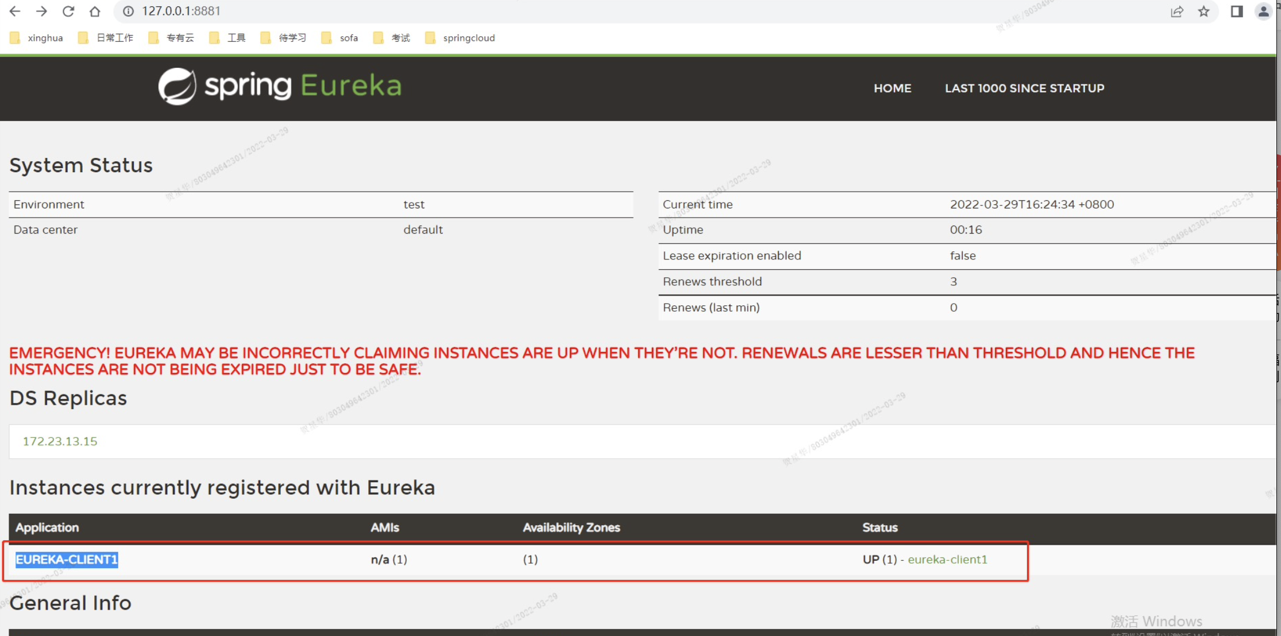Click the browser forward arrow
The image size is (1281, 636).
click(41, 11)
